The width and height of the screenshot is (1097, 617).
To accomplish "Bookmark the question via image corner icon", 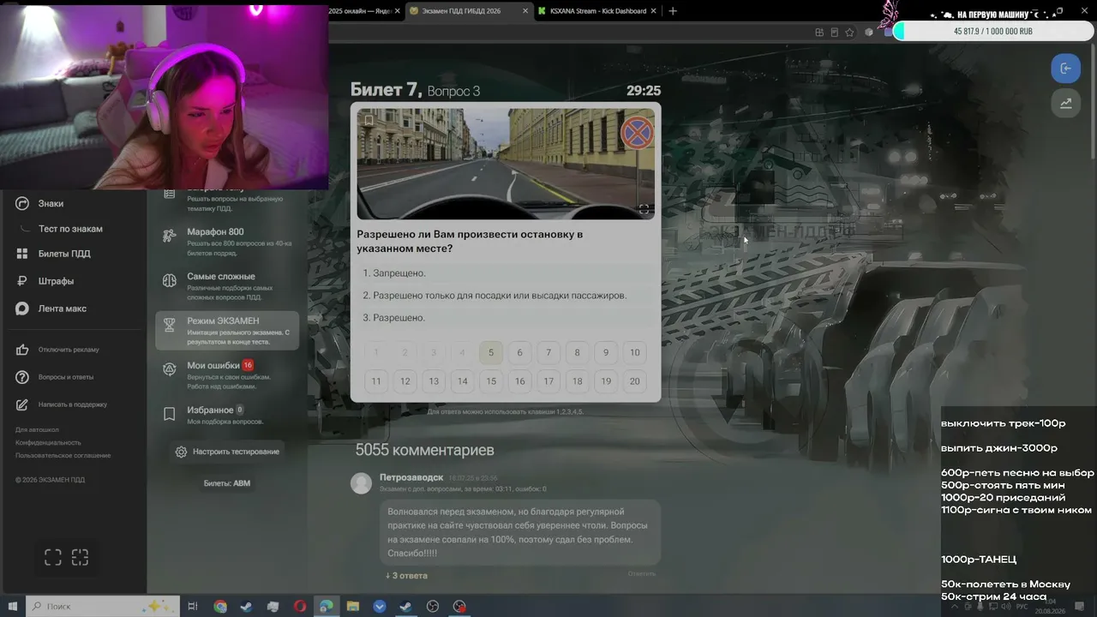I will (369, 120).
